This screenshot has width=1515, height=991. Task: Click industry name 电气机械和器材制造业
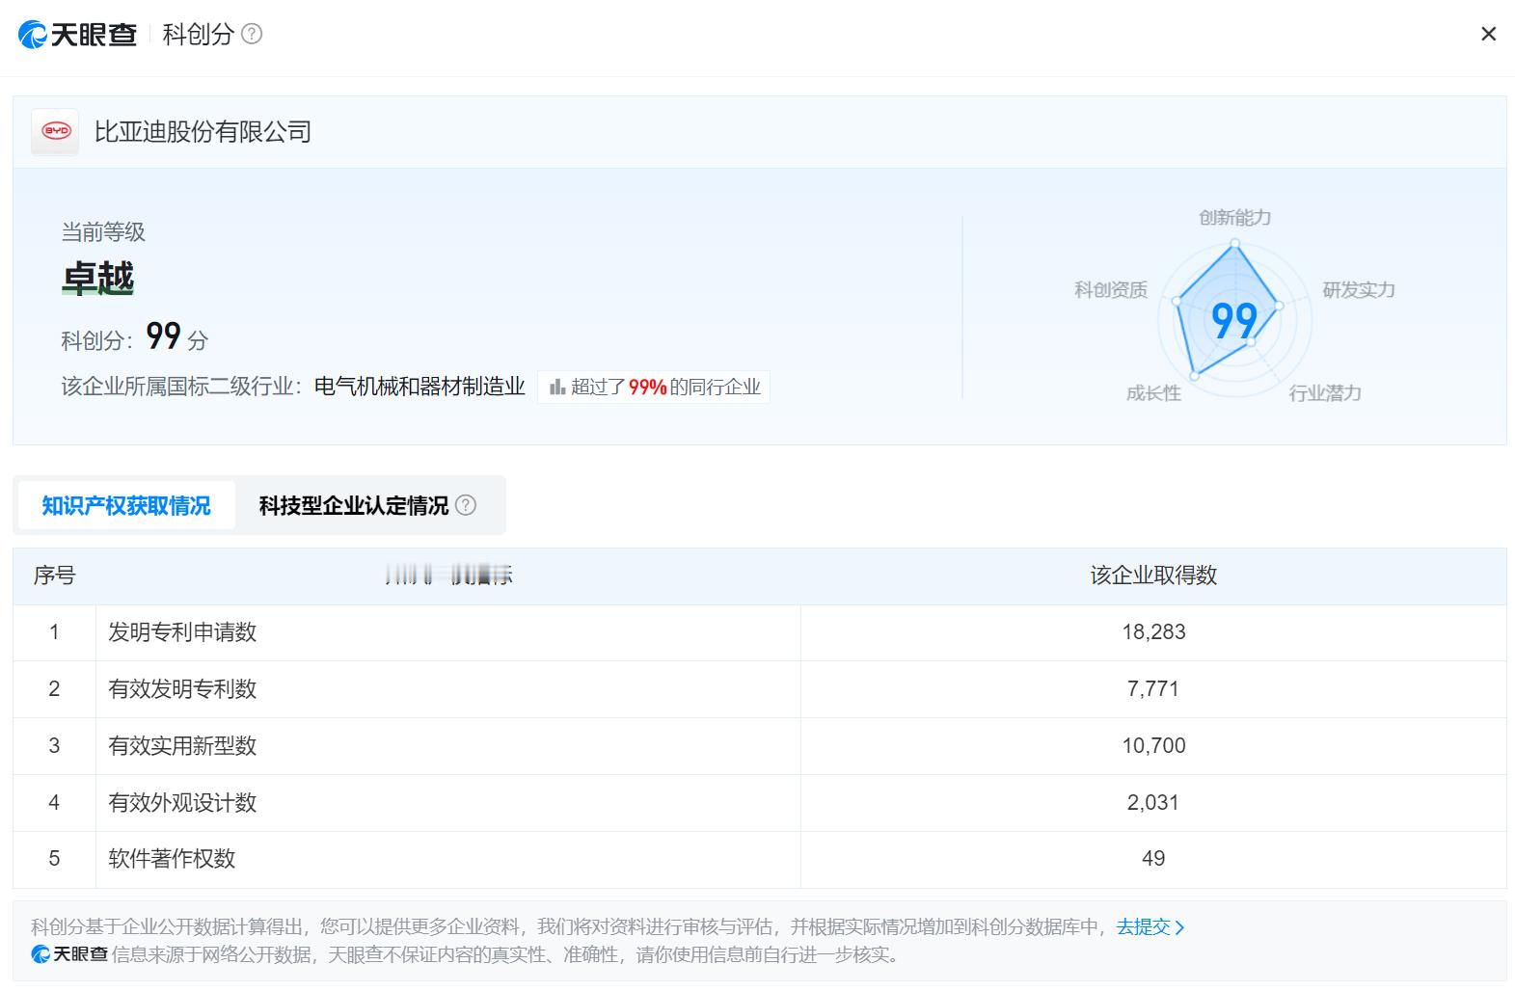click(419, 387)
